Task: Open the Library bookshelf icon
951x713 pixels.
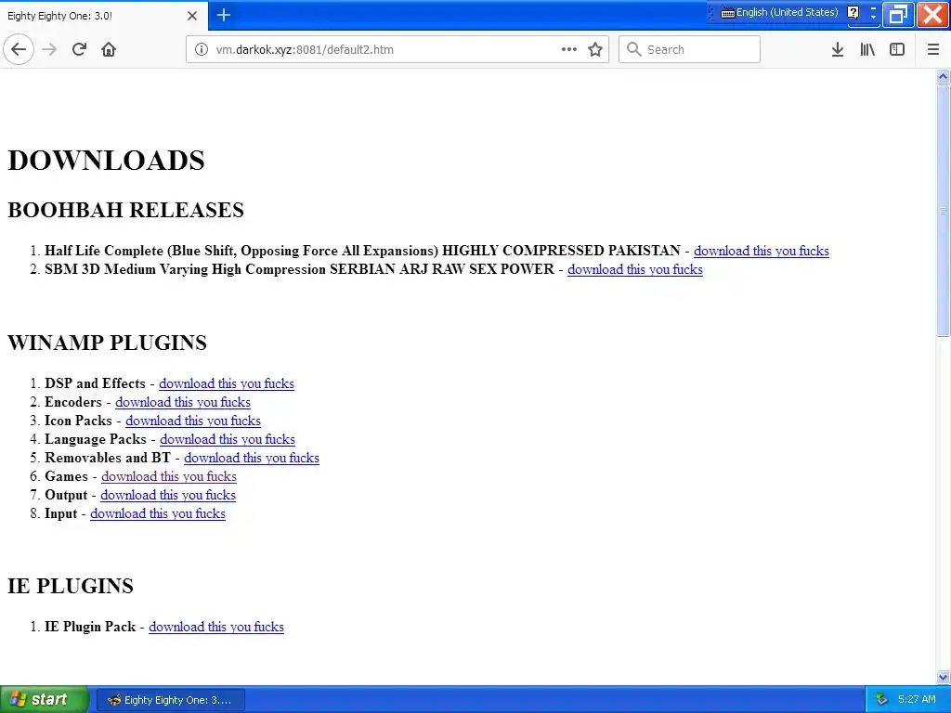Action: tap(867, 49)
